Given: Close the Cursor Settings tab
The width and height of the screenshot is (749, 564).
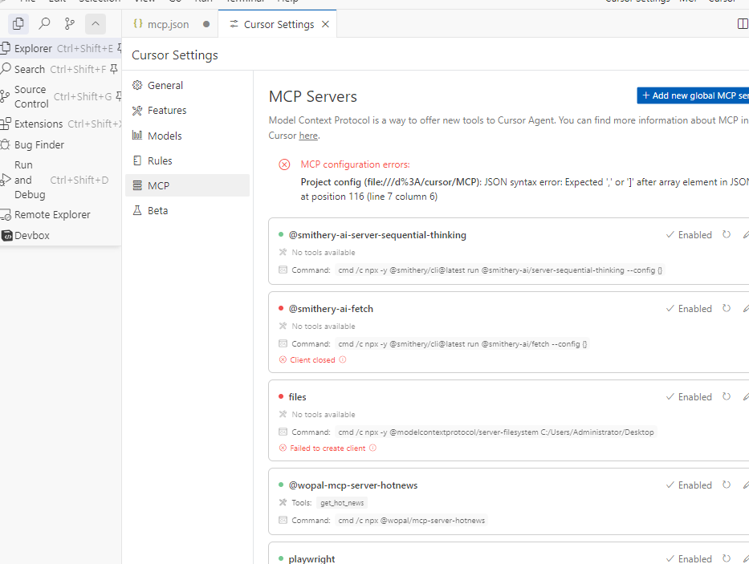Looking at the screenshot, I should point(325,24).
